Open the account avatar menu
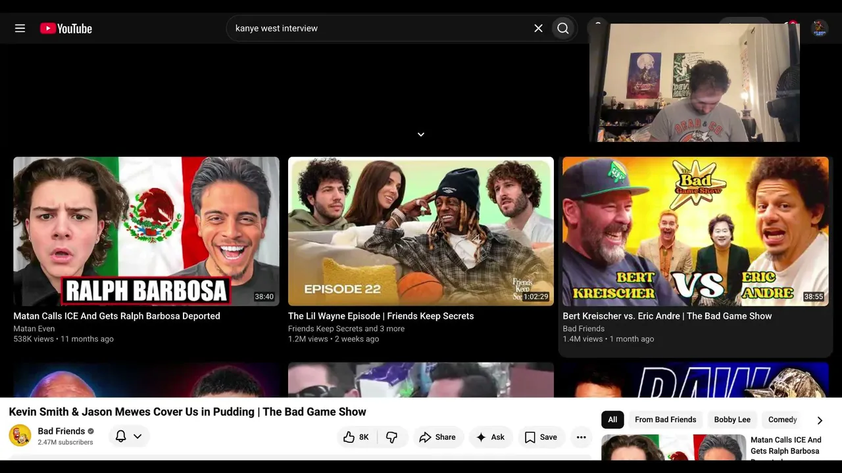This screenshot has height=473, width=842. (819, 28)
